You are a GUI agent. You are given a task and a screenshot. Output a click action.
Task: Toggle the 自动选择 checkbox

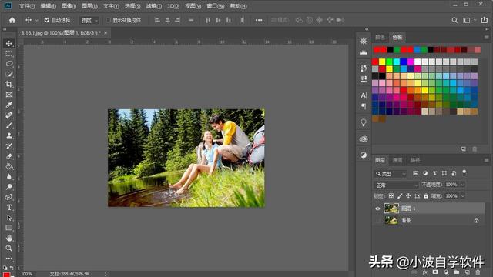[46, 20]
